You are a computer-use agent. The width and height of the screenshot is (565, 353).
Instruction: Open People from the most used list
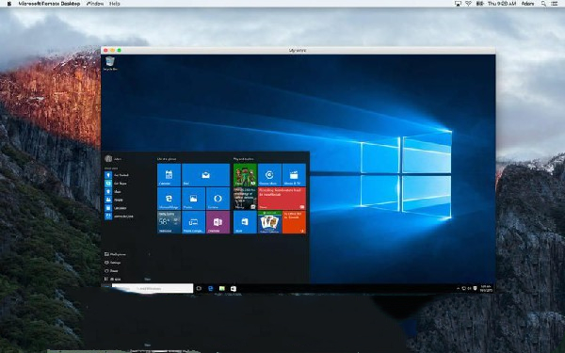tap(115, 200)
